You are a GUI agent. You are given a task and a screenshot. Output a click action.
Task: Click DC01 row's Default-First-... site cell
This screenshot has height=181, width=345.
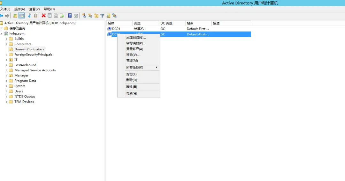198,29
